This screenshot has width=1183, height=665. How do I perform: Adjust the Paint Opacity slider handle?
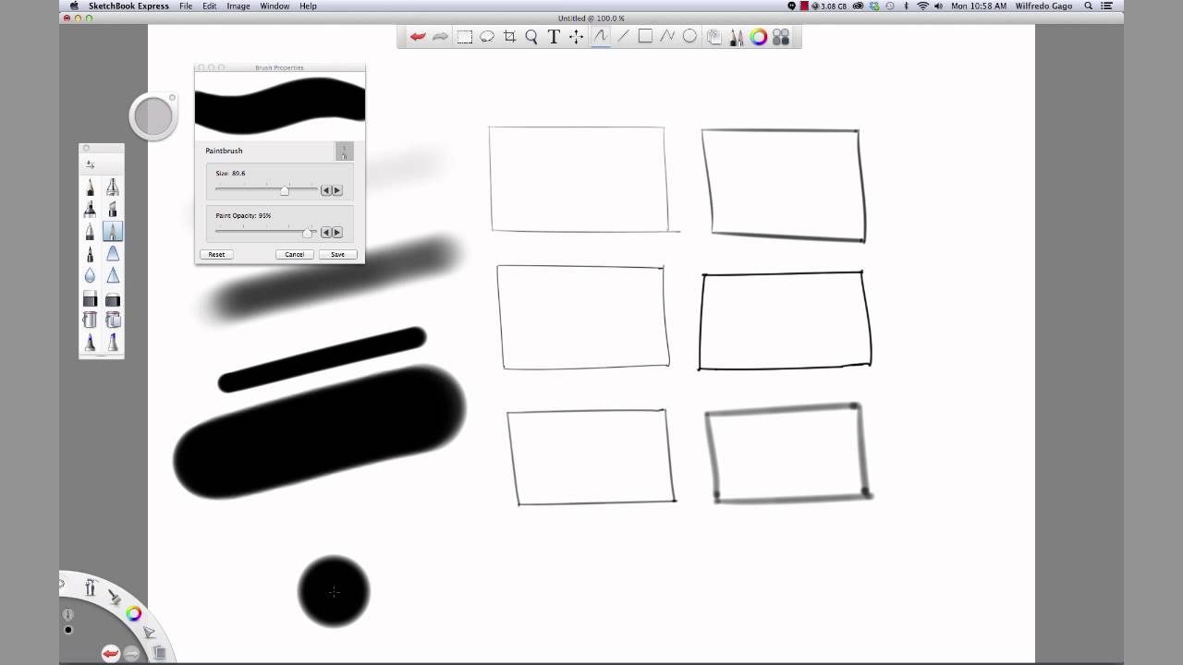(308, 232)
